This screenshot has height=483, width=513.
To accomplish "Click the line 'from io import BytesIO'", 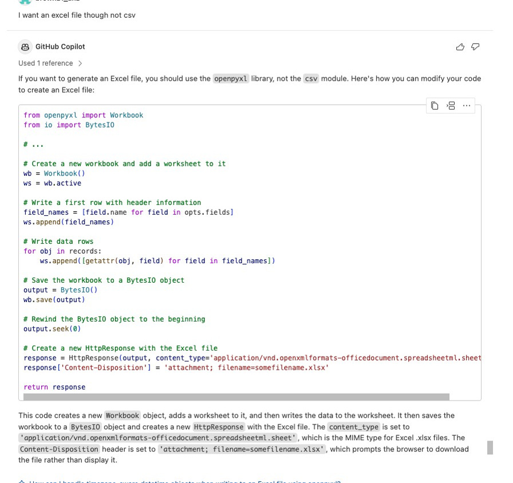I will point(69,125).
